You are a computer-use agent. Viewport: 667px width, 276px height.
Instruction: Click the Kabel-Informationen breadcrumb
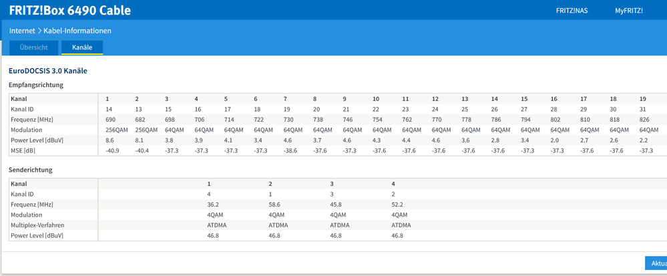point(77,31)
